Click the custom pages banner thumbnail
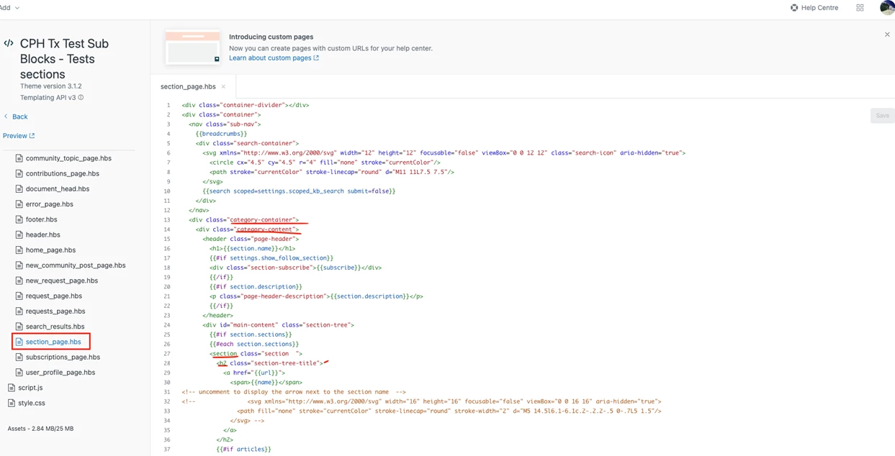The image size is (895, 456). 192,47
